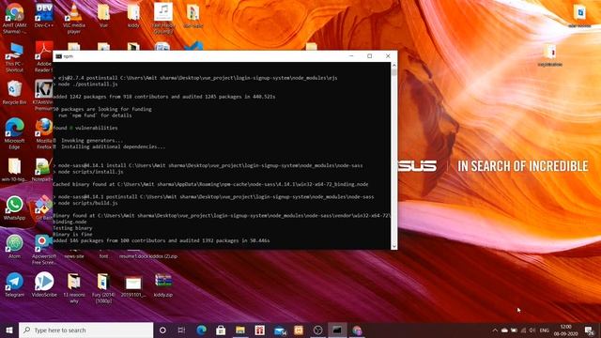601x338 pixels.
Task: Open volume control in system tray
Action: point(532,330)
